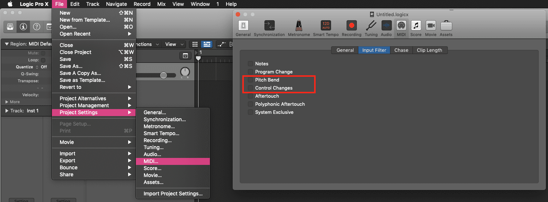Collapse the Region MIDI Defaults triangle
This screenshot has width=548, height=202.
pyautogui.click(x=7, y=44)
